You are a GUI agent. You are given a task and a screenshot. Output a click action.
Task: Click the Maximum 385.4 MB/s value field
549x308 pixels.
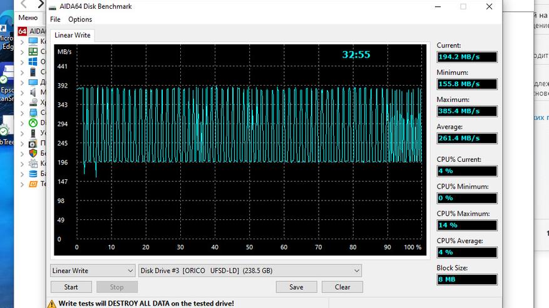467,111
